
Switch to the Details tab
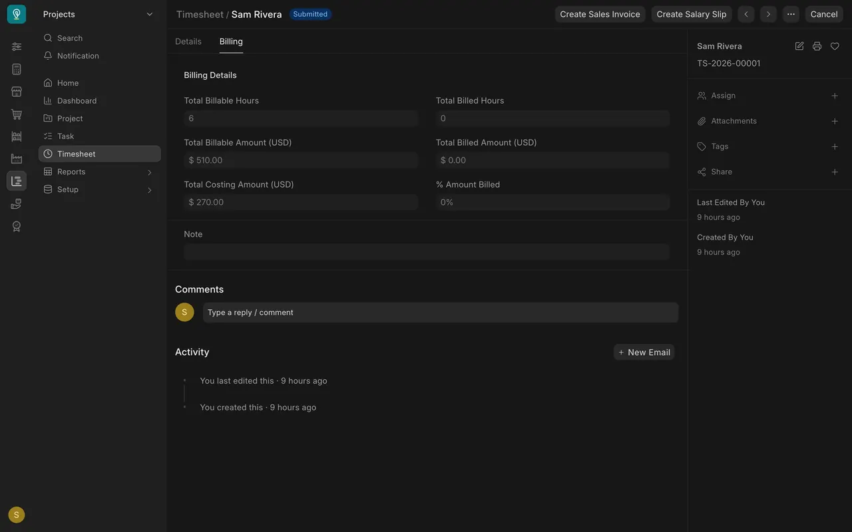pyautogui.click(x=188, y=41)
